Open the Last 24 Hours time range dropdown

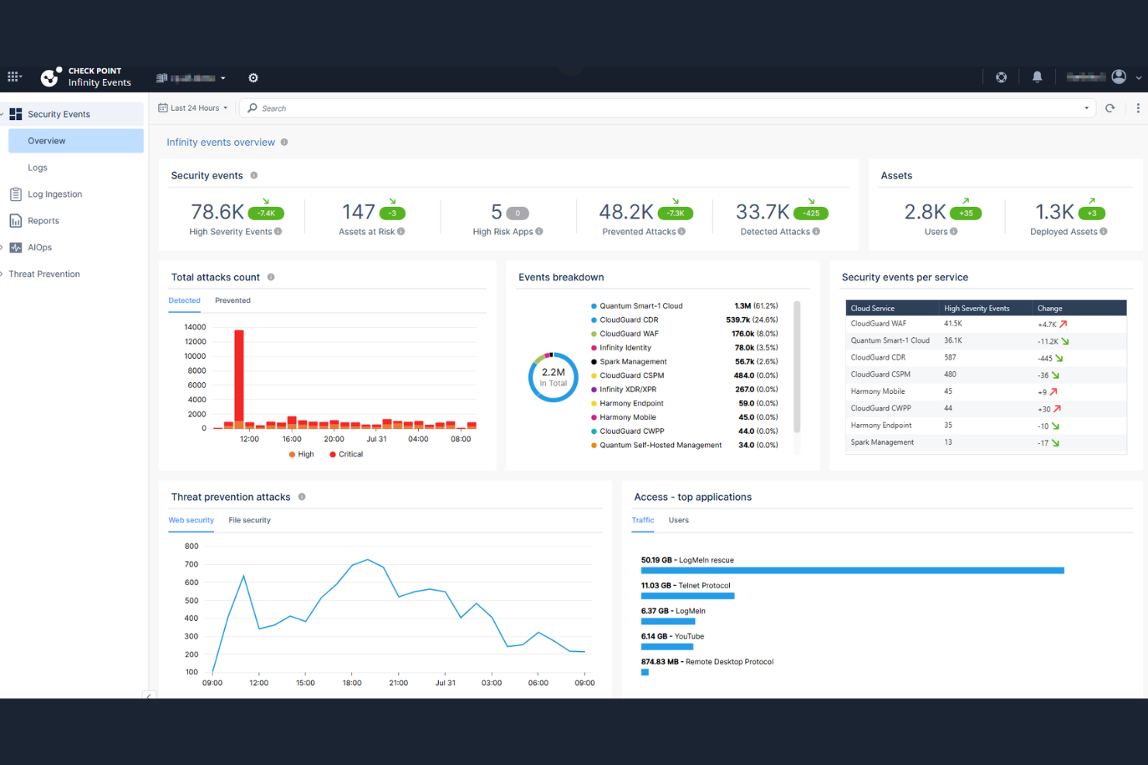(x=192, y=107)
